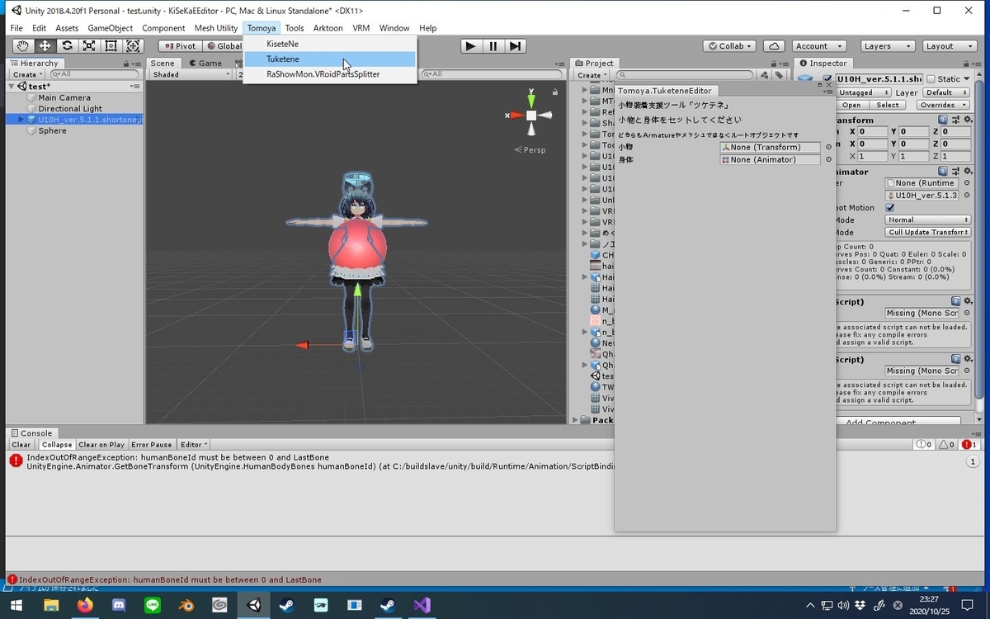Open object picker for 身体 Animator field
The width and height of the screenshot is (990, 619).
(x=828, y=159)
